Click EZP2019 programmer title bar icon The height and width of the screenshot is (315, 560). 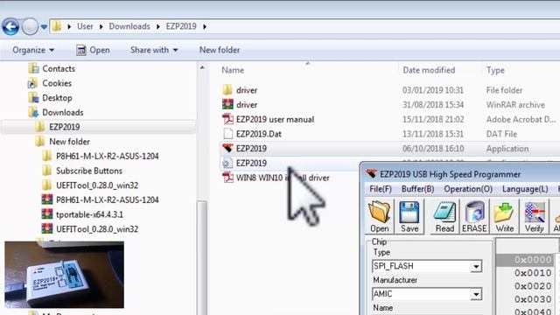pos(371,174)
